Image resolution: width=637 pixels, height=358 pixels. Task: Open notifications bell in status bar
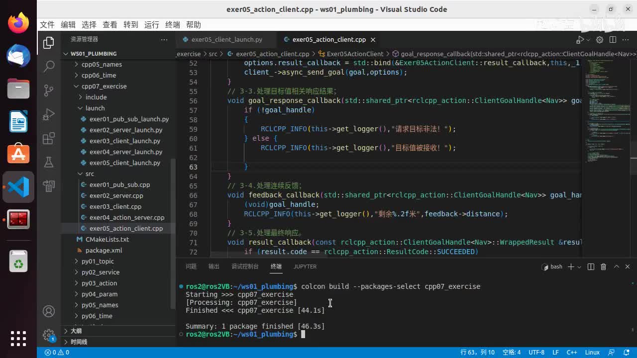(x=626, y=353)
